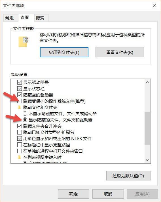Enable 在标题栏中显示完整路径 checkbox

coord(20,145)
